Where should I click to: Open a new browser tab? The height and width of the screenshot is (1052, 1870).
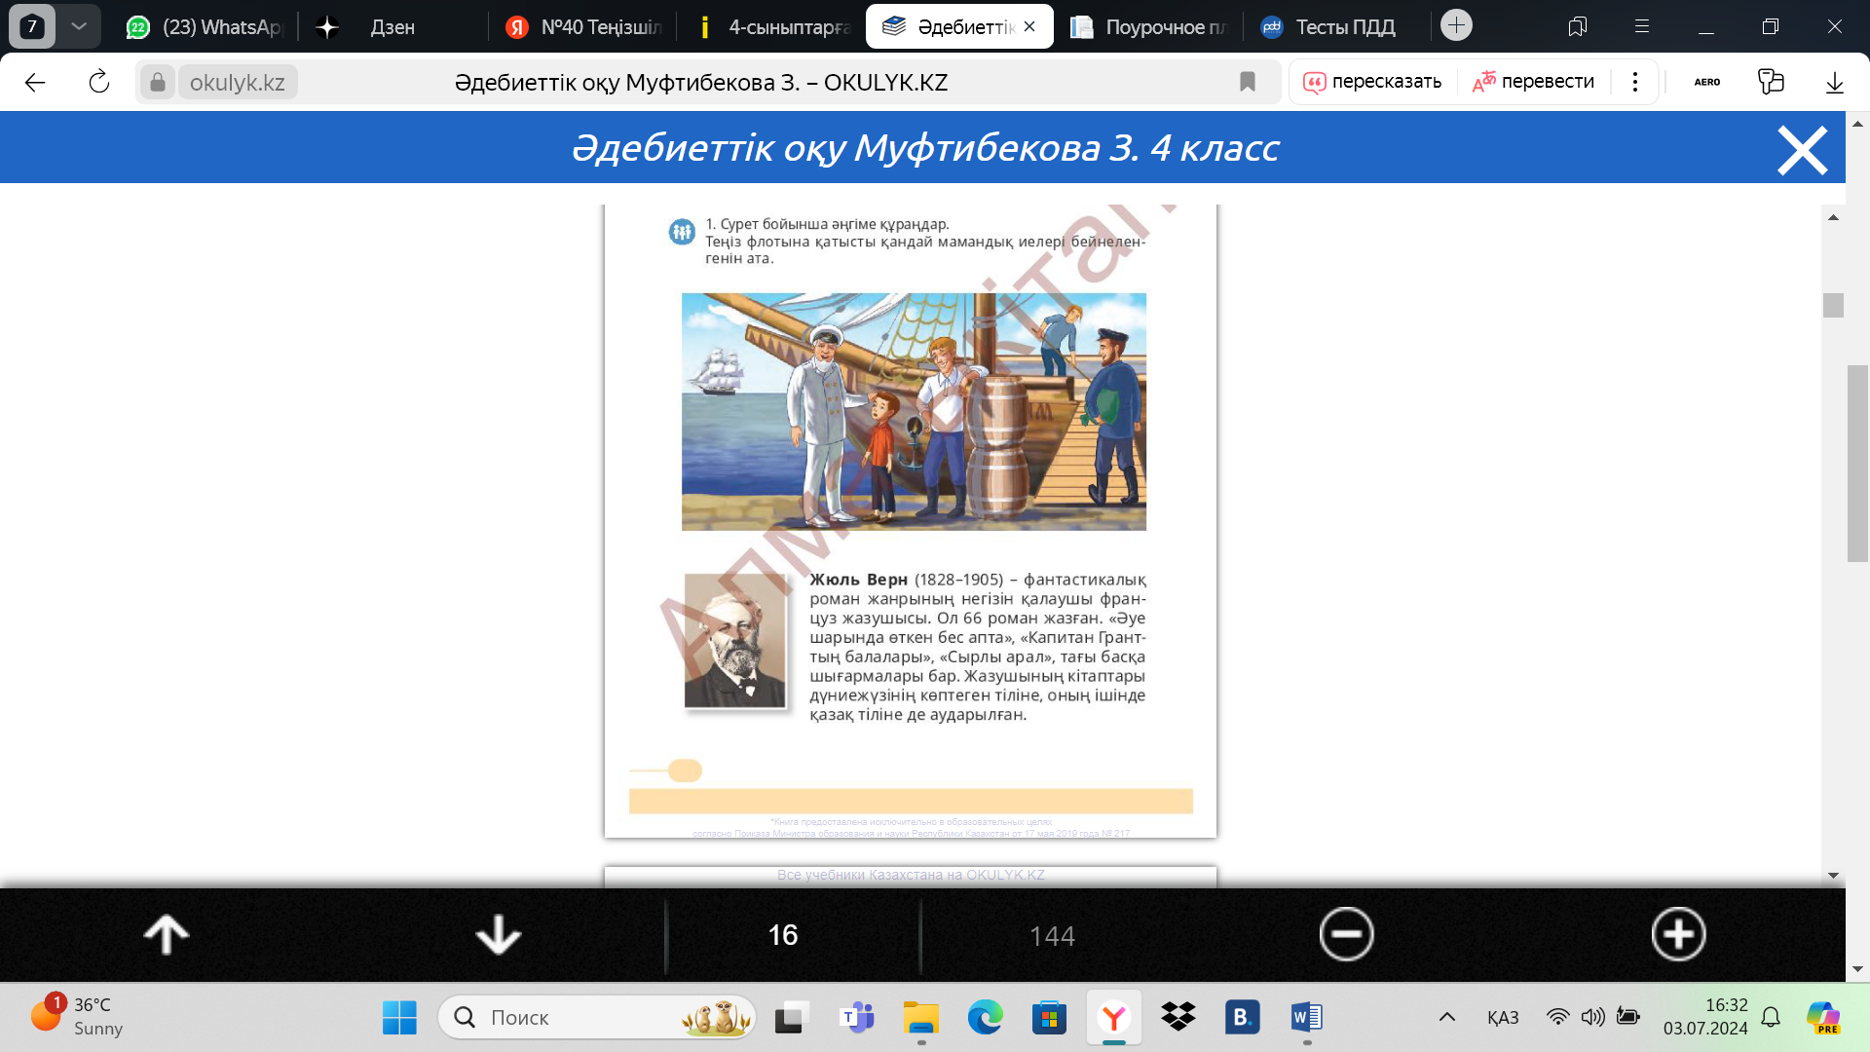pos(1456,25)
